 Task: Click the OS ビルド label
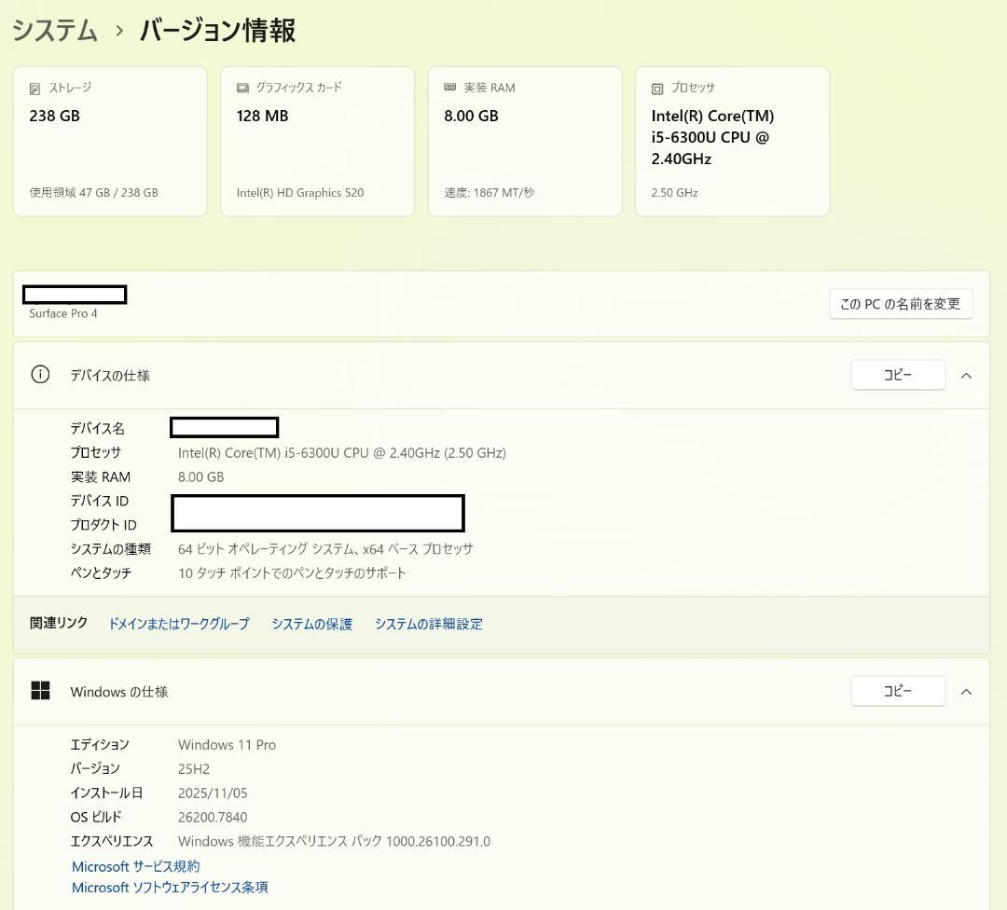(x=96, y=817)
